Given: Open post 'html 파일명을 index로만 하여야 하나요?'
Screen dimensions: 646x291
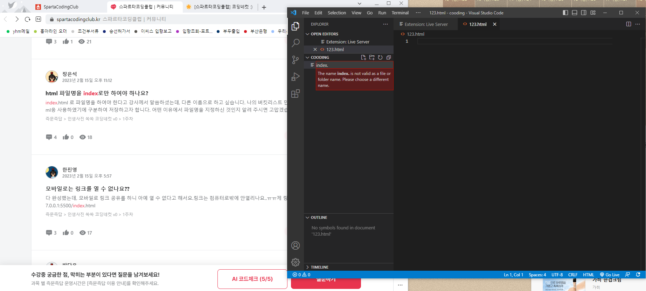Looking at the screenshot, I should 97,93.
